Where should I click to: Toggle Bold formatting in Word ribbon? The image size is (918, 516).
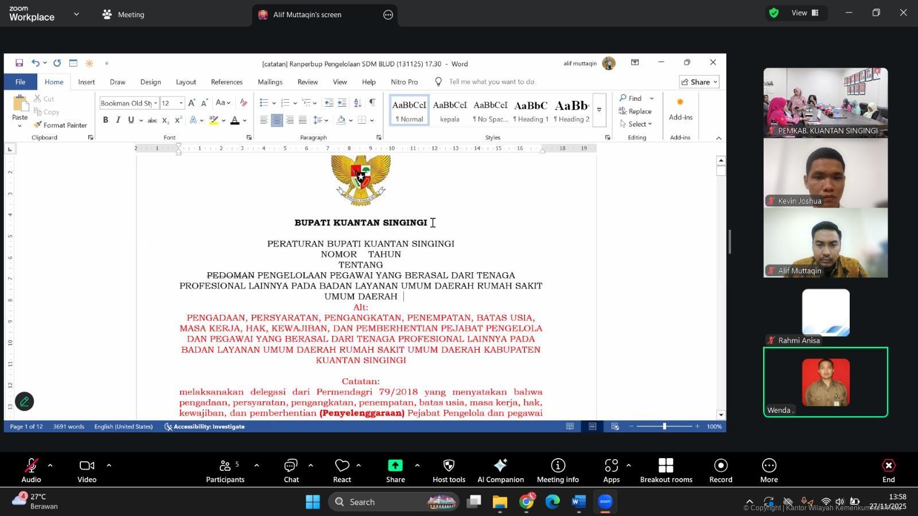point(106,120)
